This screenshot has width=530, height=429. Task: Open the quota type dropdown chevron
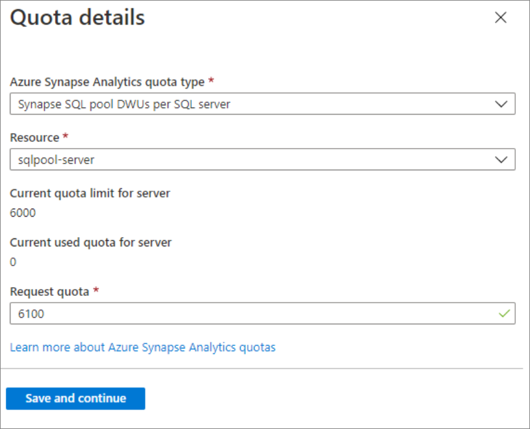(502, 103)
